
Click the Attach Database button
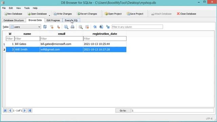tap(161, 14)
